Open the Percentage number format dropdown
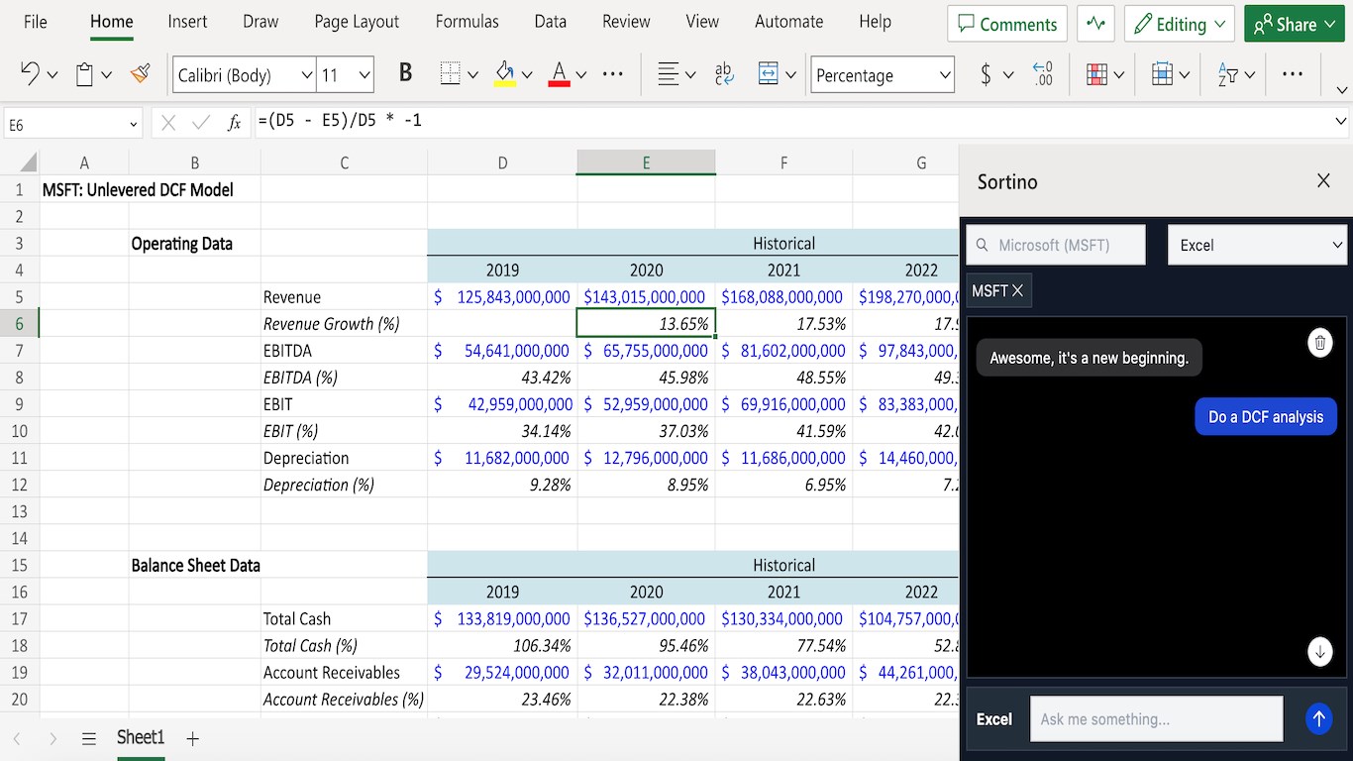This screenshot has height=761, width=1353. pos(883,74)
